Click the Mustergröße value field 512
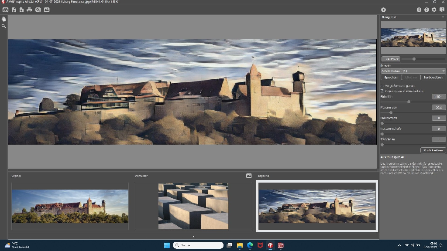The height and width of the screenshot is (251, 447). [438, 108]
